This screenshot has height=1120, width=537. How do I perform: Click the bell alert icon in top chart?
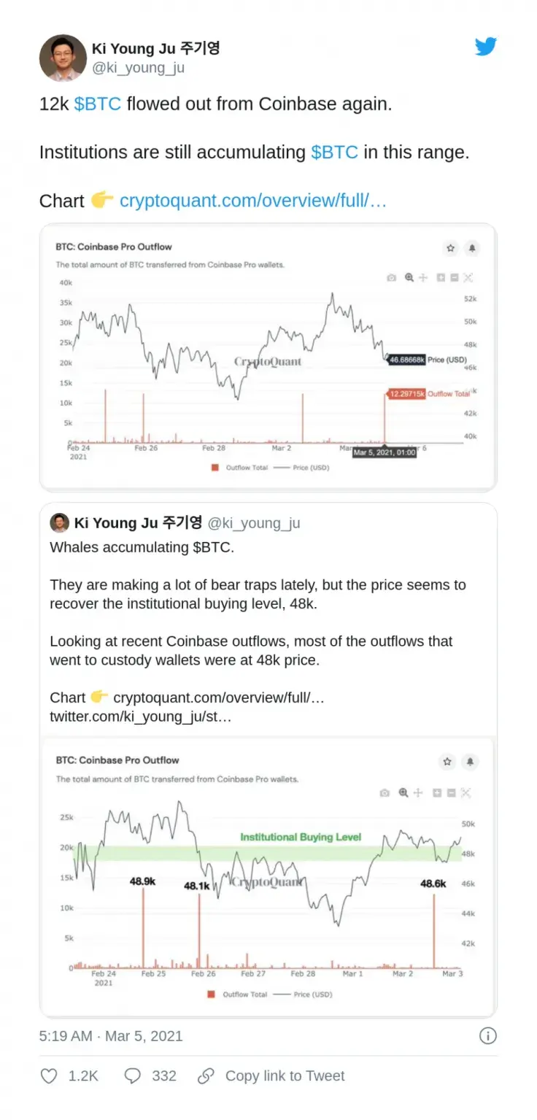tap(472, 248)
